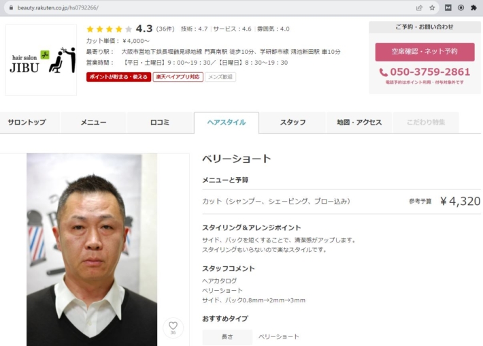Click the ポイントが貯まる・使える badge

[x=118, y=77]
